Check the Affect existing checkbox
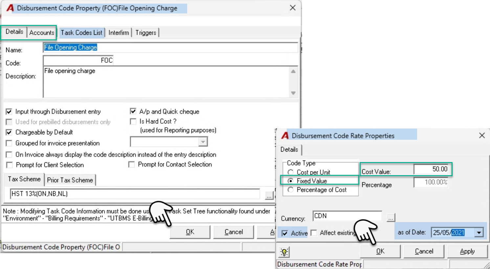The height and width of the screenshot is (269, 490). (x=314, y=233)
